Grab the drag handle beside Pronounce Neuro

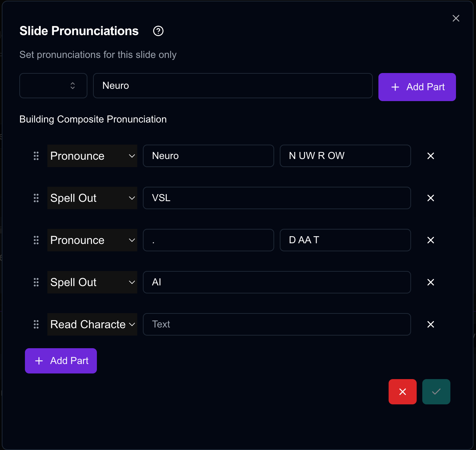(x=36, y=156)
